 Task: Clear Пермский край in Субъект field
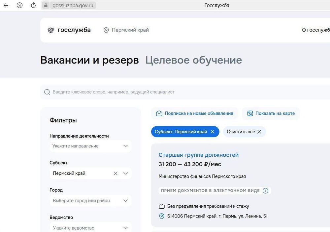115,173
